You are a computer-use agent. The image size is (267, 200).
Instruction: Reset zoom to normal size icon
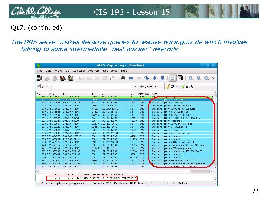coord(207,78)
